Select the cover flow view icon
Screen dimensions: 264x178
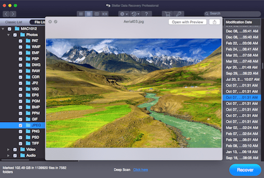(x=104, y=14)
